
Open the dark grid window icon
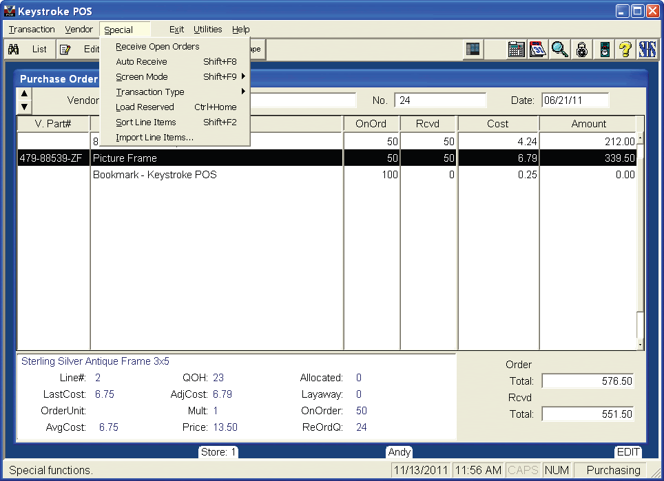point(473,50)
